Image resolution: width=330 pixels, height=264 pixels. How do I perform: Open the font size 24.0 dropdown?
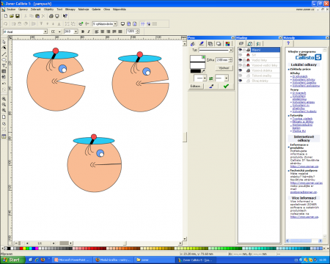pos(76,32)
